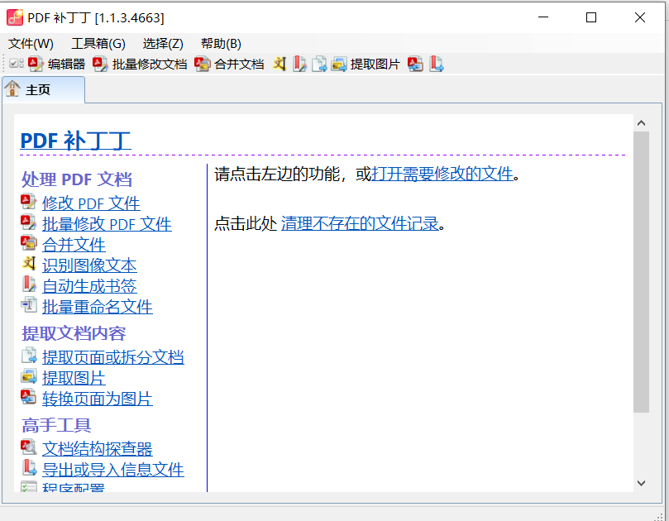669x521 pixels.
Task: Click the 提取文档内容 section heading
Action: pos(74,333)
